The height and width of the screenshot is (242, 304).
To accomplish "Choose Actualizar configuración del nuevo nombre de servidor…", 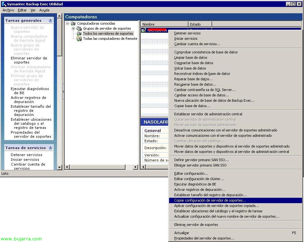I will [235, 217].
